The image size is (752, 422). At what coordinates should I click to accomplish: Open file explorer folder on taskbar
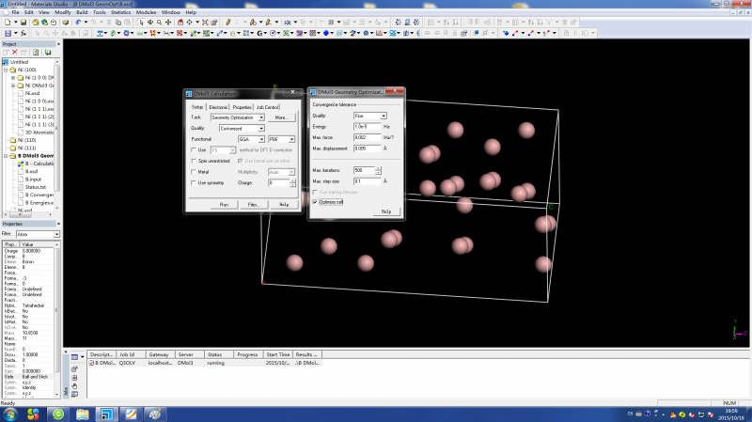(83, 414)
